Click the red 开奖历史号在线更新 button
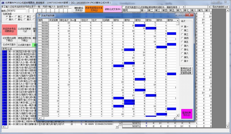This screenshot has height=134, width=231. coord(8,30)
